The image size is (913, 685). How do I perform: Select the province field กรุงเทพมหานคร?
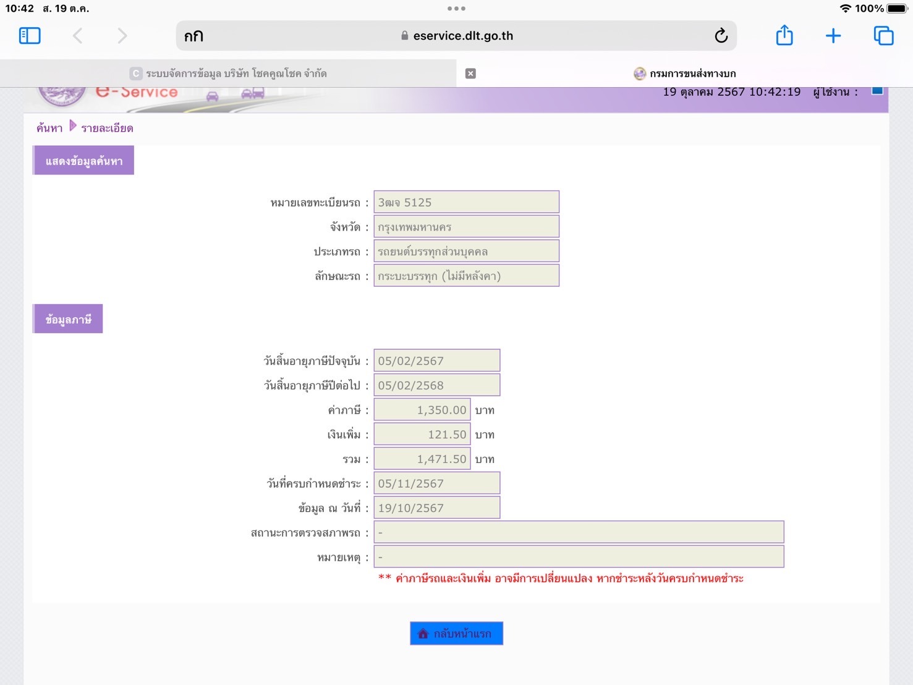coord(466,227)
